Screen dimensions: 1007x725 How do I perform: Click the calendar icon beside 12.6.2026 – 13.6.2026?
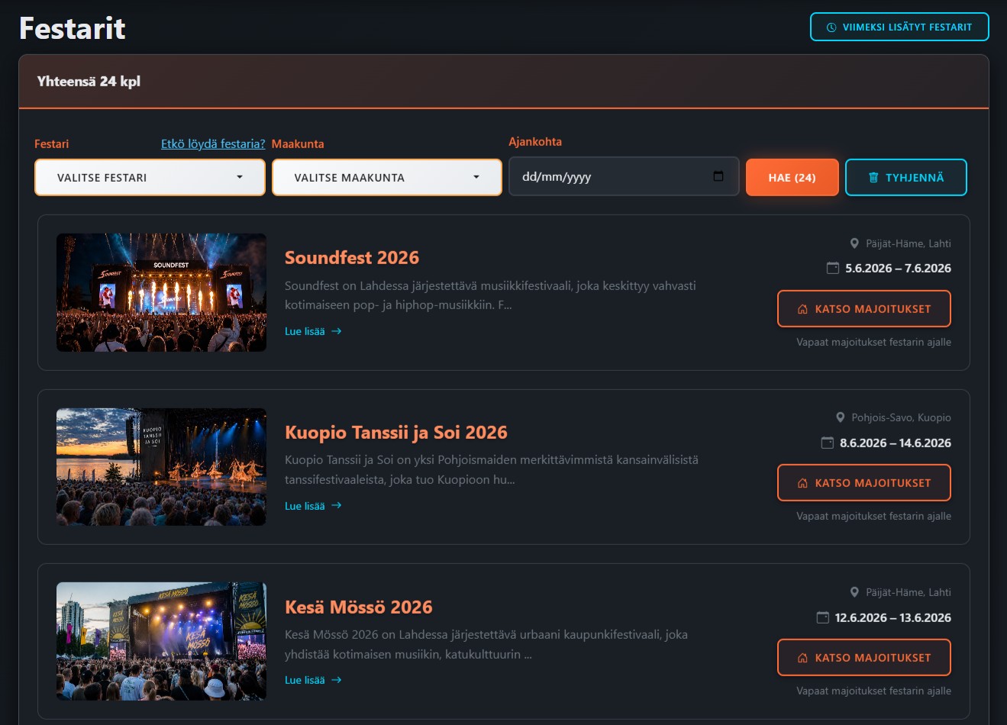[x=822, y=617]
